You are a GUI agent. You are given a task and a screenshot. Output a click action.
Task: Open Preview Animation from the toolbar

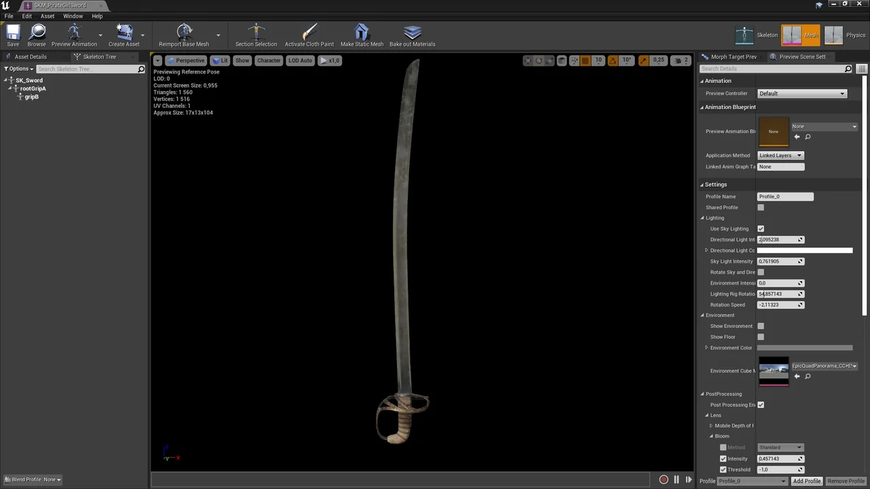point(74,34)
